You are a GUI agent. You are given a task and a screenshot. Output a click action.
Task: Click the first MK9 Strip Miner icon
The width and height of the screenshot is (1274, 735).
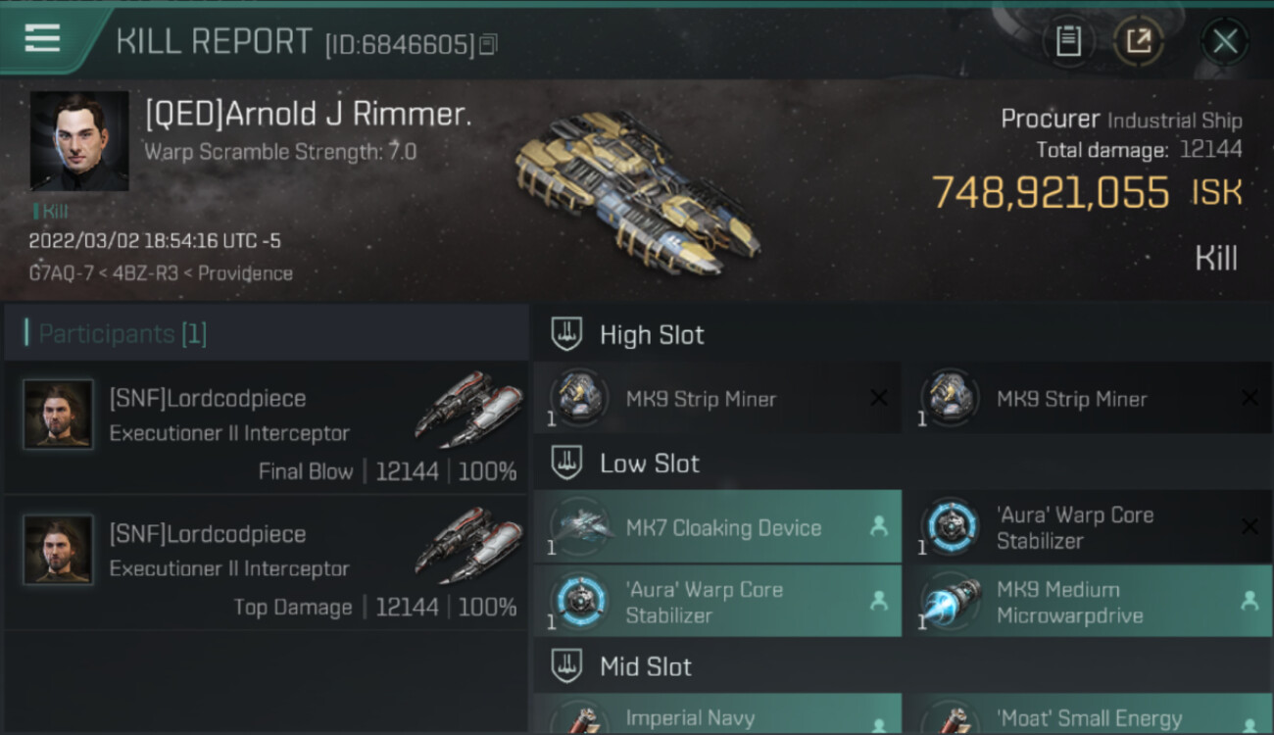tap(578, 398)
